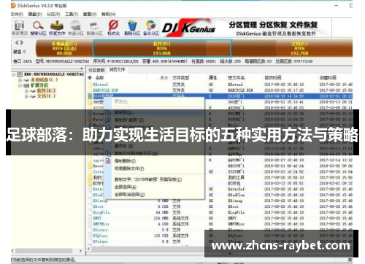Sort by the 修改时间 column header
The height and width of the screenshot is (264, 365).
click(291, 77)
